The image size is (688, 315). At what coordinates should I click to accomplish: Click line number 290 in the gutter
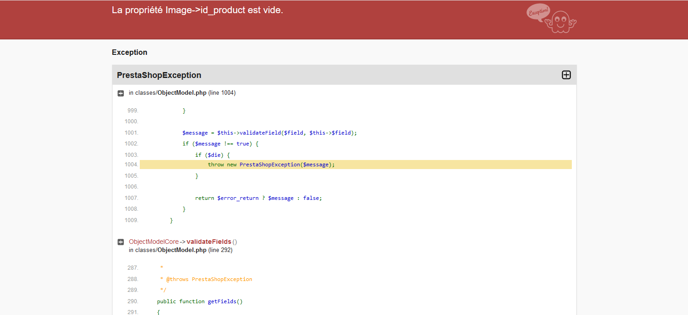[133, 301]
